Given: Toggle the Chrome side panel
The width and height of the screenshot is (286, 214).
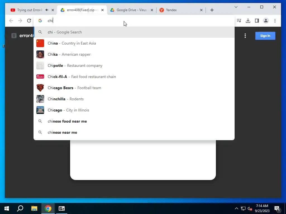Looking at the screenshot, I should coord(257,21).
